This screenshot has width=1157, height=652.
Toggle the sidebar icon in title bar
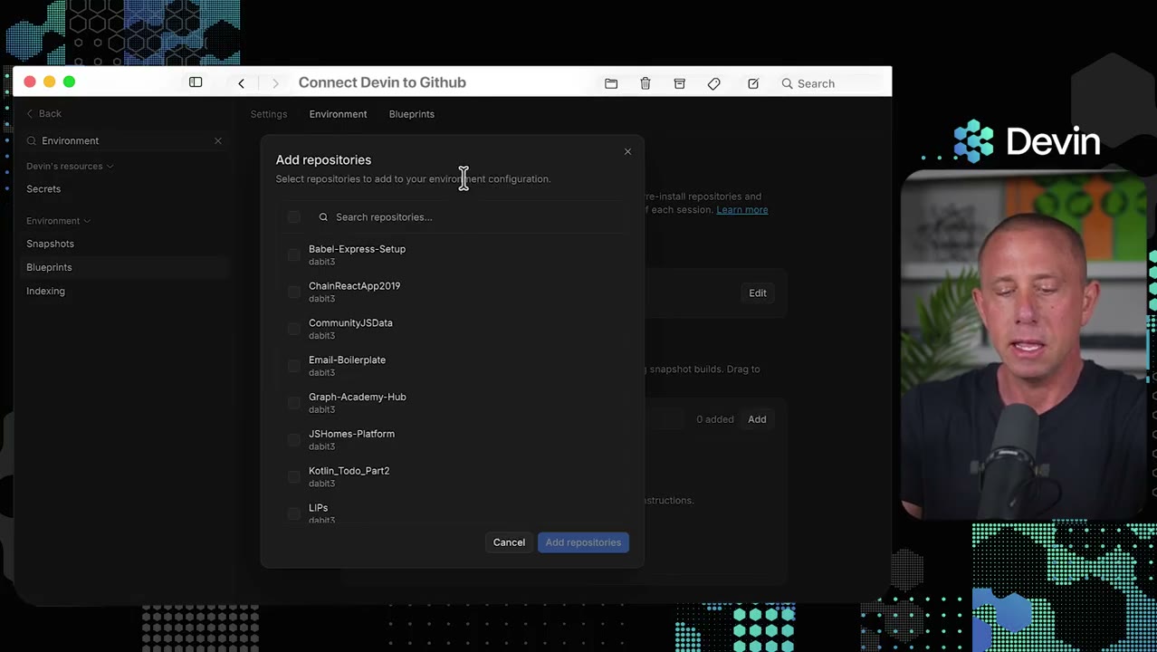(x=196, y=82)
